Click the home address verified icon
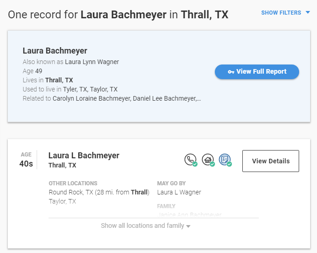This screenshot has width=317, height=253. click(208, 160)
